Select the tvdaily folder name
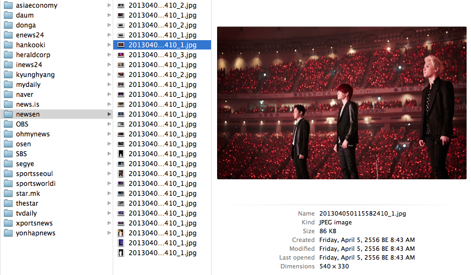This screenshot has height=275, width=471. pyautogui.click(x=26, y=213)
